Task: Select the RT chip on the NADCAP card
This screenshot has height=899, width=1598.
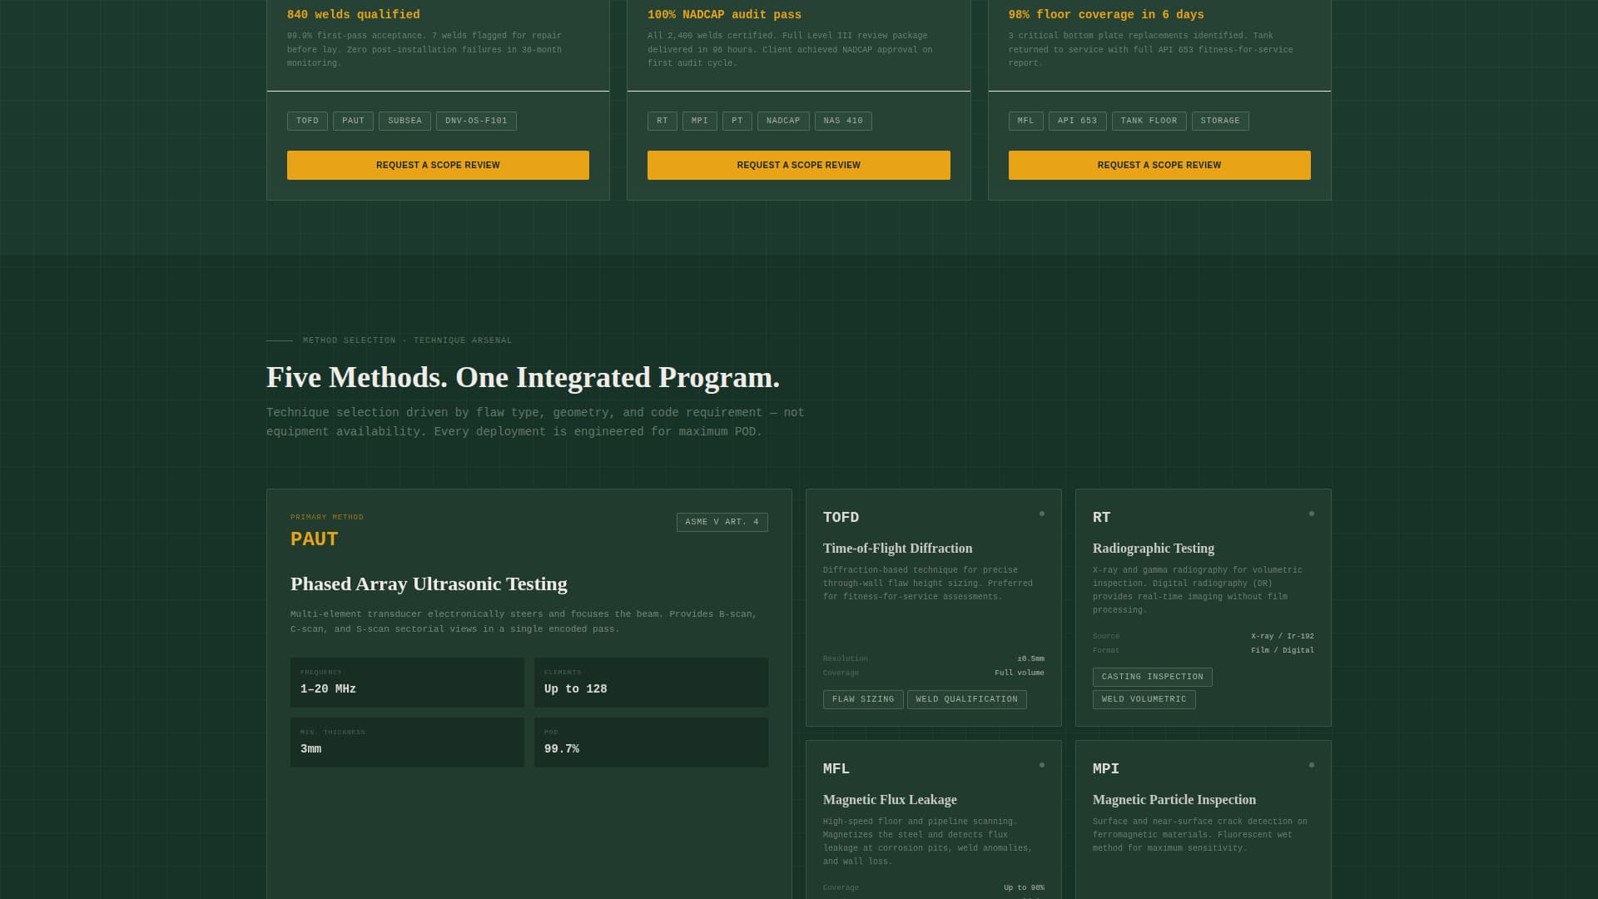Action: [662, 121]
